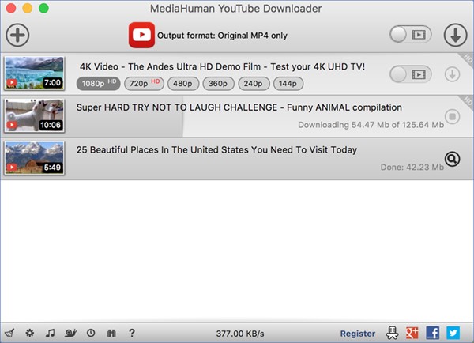Click the 377.00 KB/s speed indicator
This screenshot has width=474, height=343.
[x=240, y=334]
